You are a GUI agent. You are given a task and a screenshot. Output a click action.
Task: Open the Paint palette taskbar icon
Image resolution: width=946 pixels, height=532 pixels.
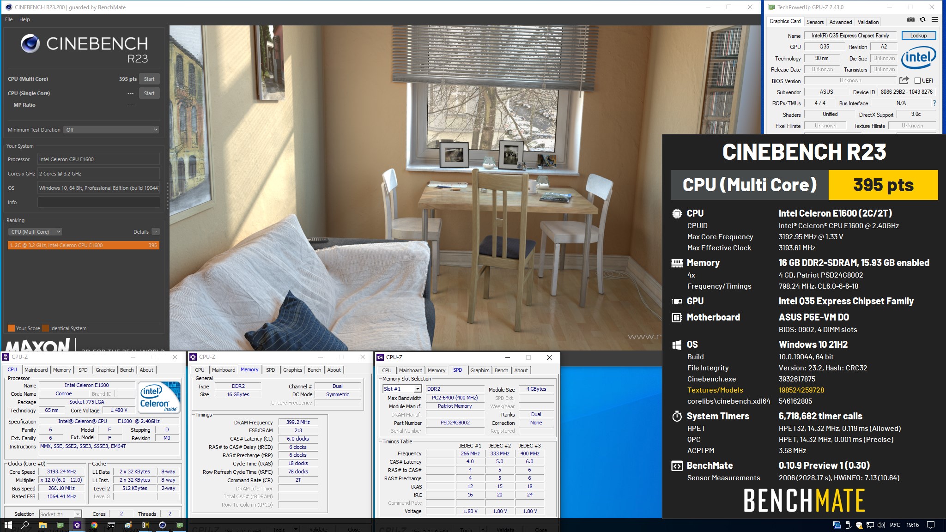(128, 525)
